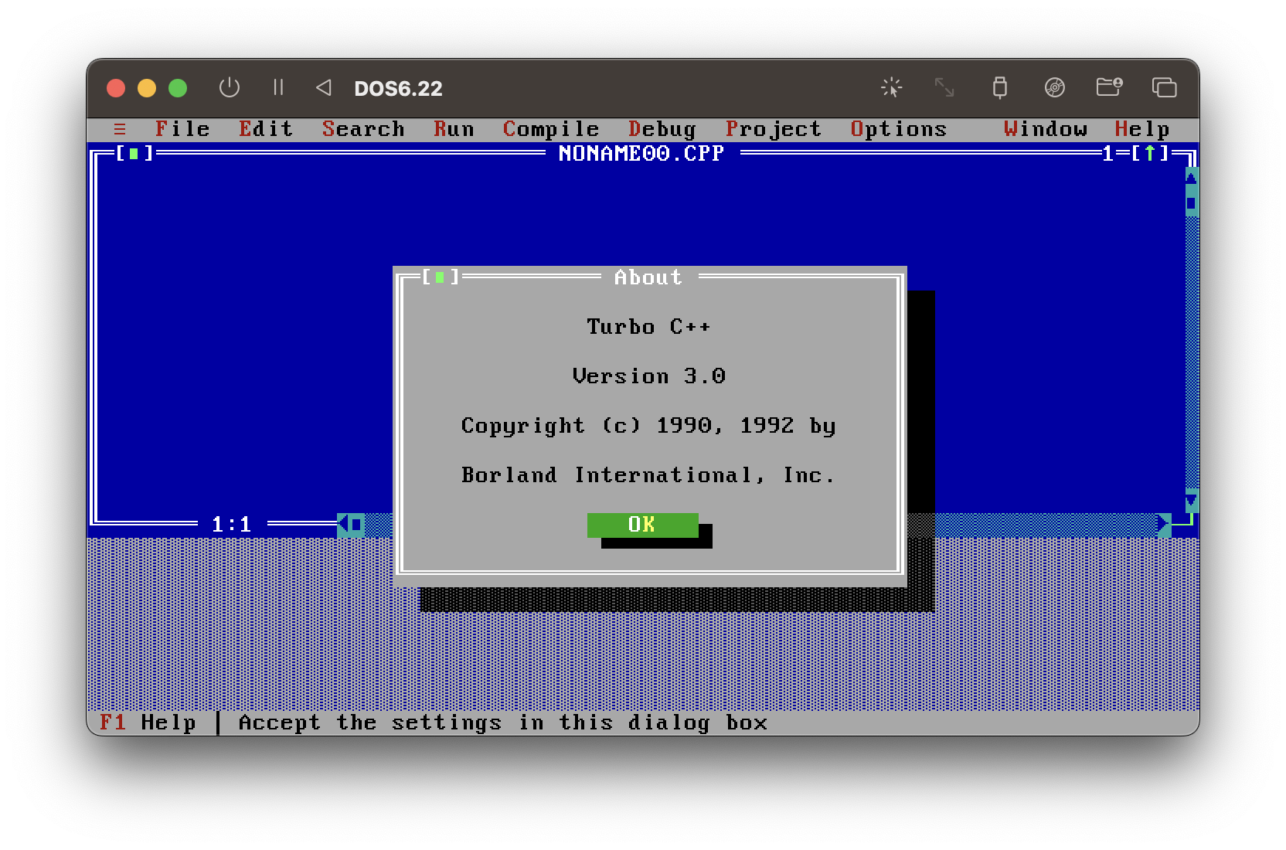Screen dimensions: 1286x850
Task: Open the Debug menu
Action: (662, 129)
